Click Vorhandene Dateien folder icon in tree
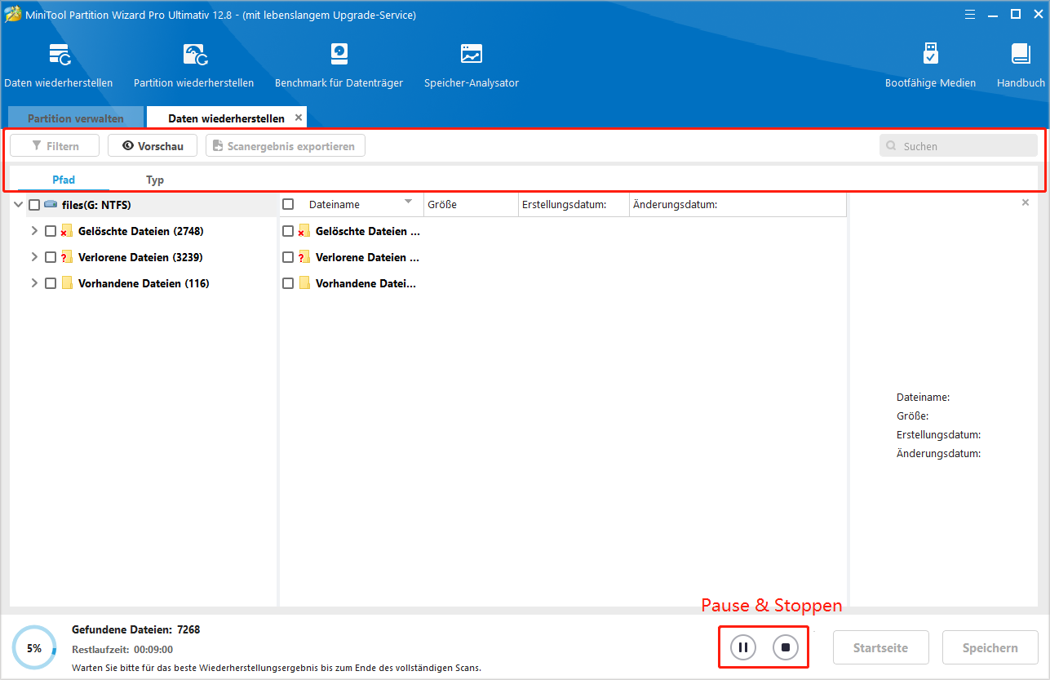Screen dimensions: 1050x680 67,283
